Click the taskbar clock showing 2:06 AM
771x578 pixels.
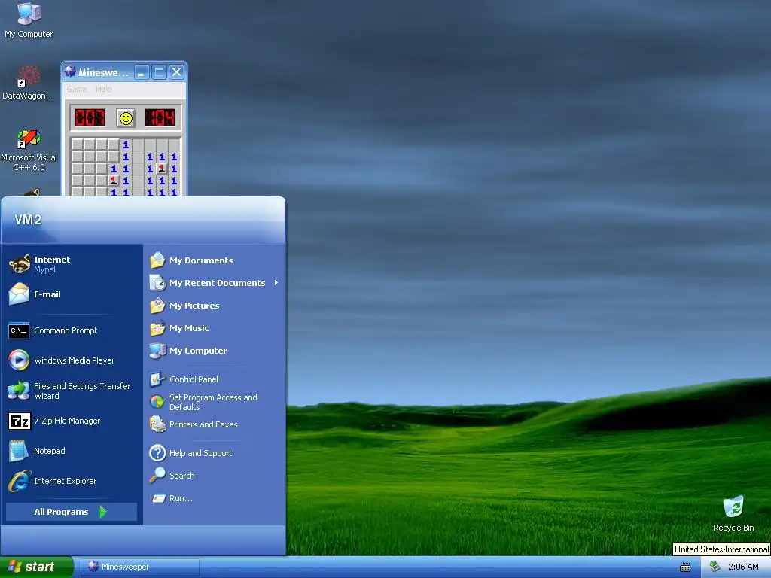pos(743,567)
